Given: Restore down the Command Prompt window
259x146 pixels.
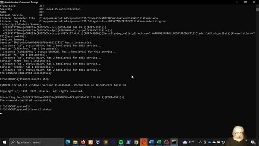Looking at the screenshot, I should pos(246,2).
